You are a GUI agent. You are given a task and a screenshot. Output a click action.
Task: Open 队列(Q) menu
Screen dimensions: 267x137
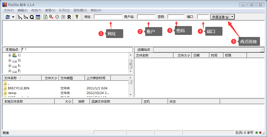[65, 10]
